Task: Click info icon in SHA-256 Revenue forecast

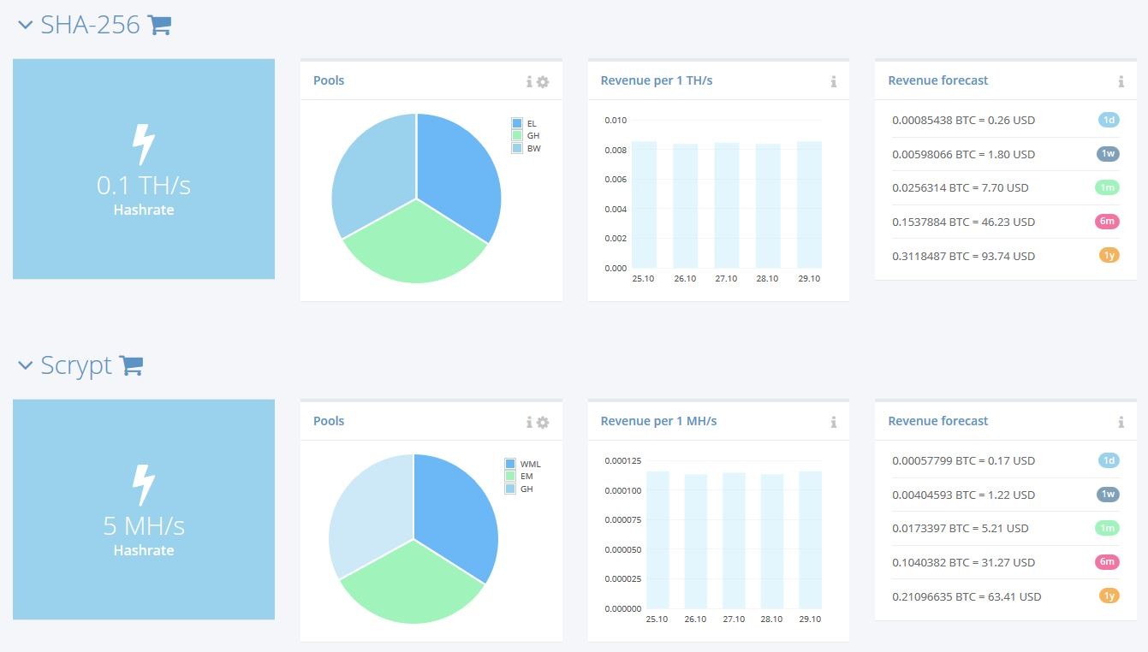Action: click(1121, 81)
